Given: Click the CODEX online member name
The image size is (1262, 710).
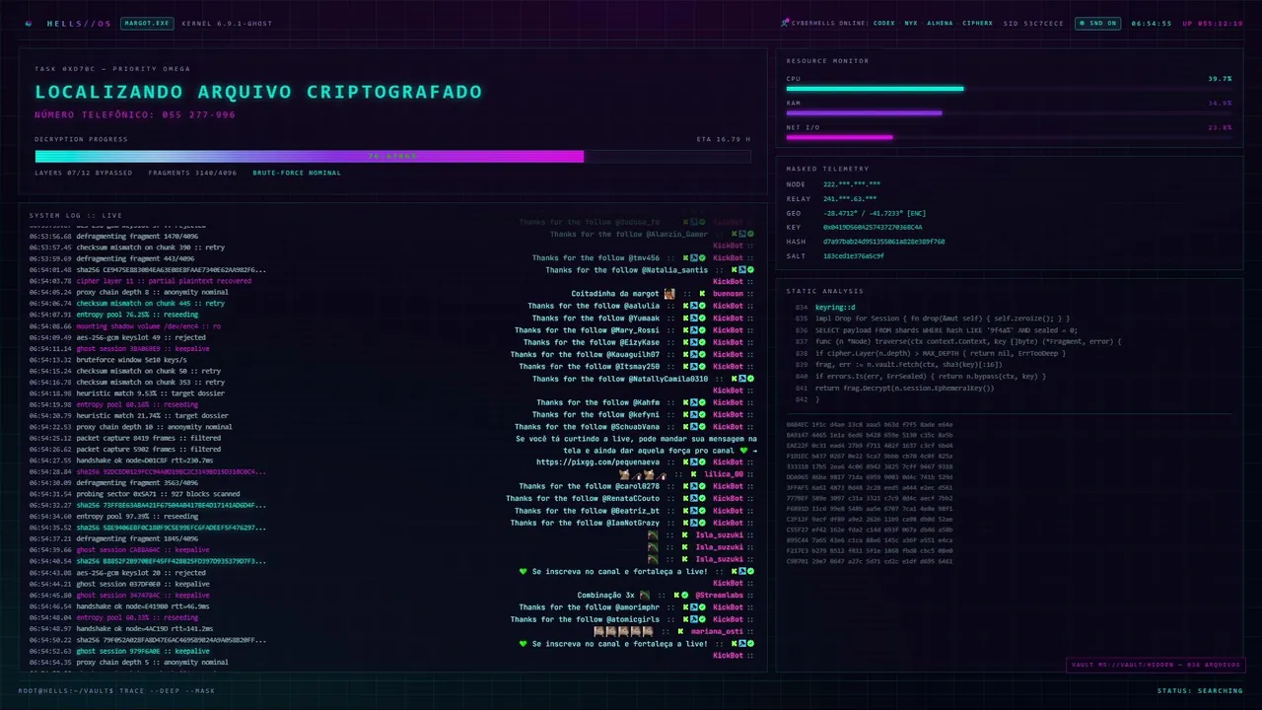Looking at the screenshot, I should point(884,23).
